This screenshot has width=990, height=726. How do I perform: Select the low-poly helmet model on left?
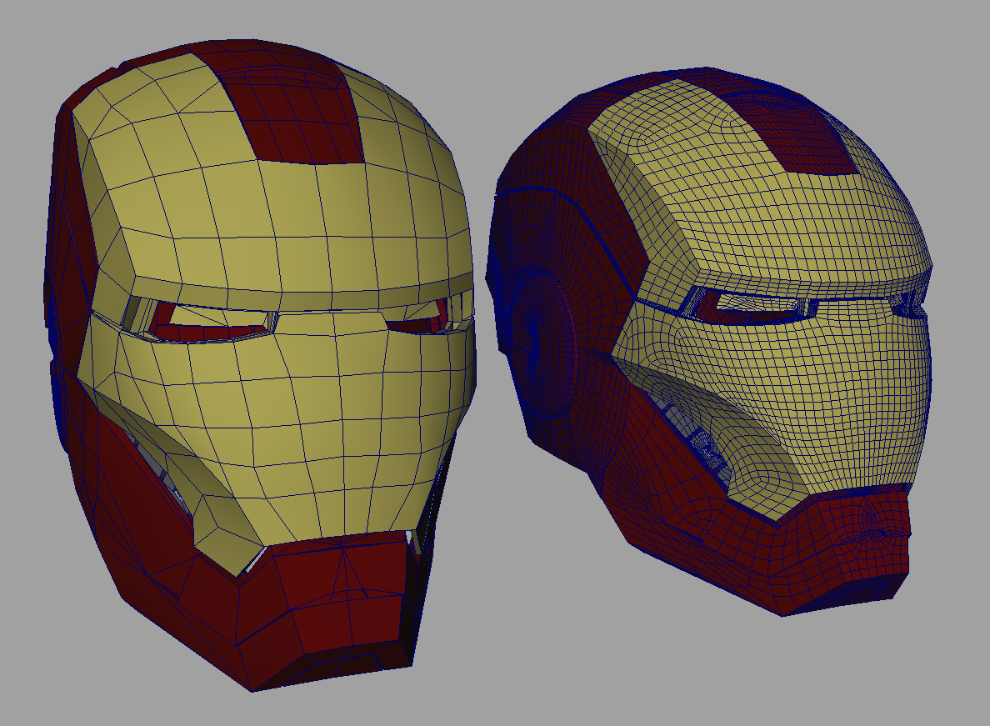(x=259, y=365)
